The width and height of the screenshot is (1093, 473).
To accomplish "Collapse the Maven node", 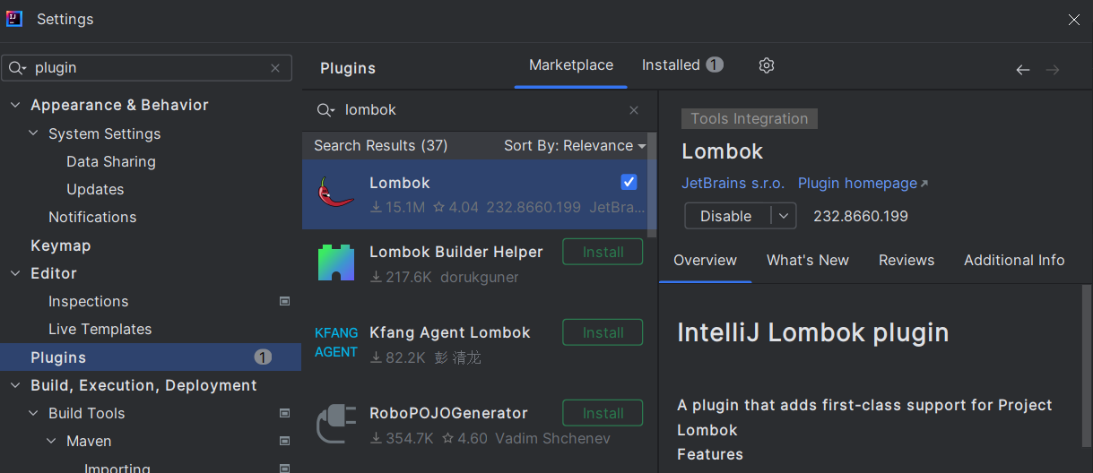I will click(x=51, y=441).
